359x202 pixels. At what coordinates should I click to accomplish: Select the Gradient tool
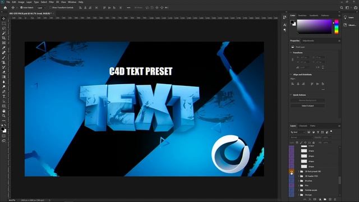click(4, 77)
